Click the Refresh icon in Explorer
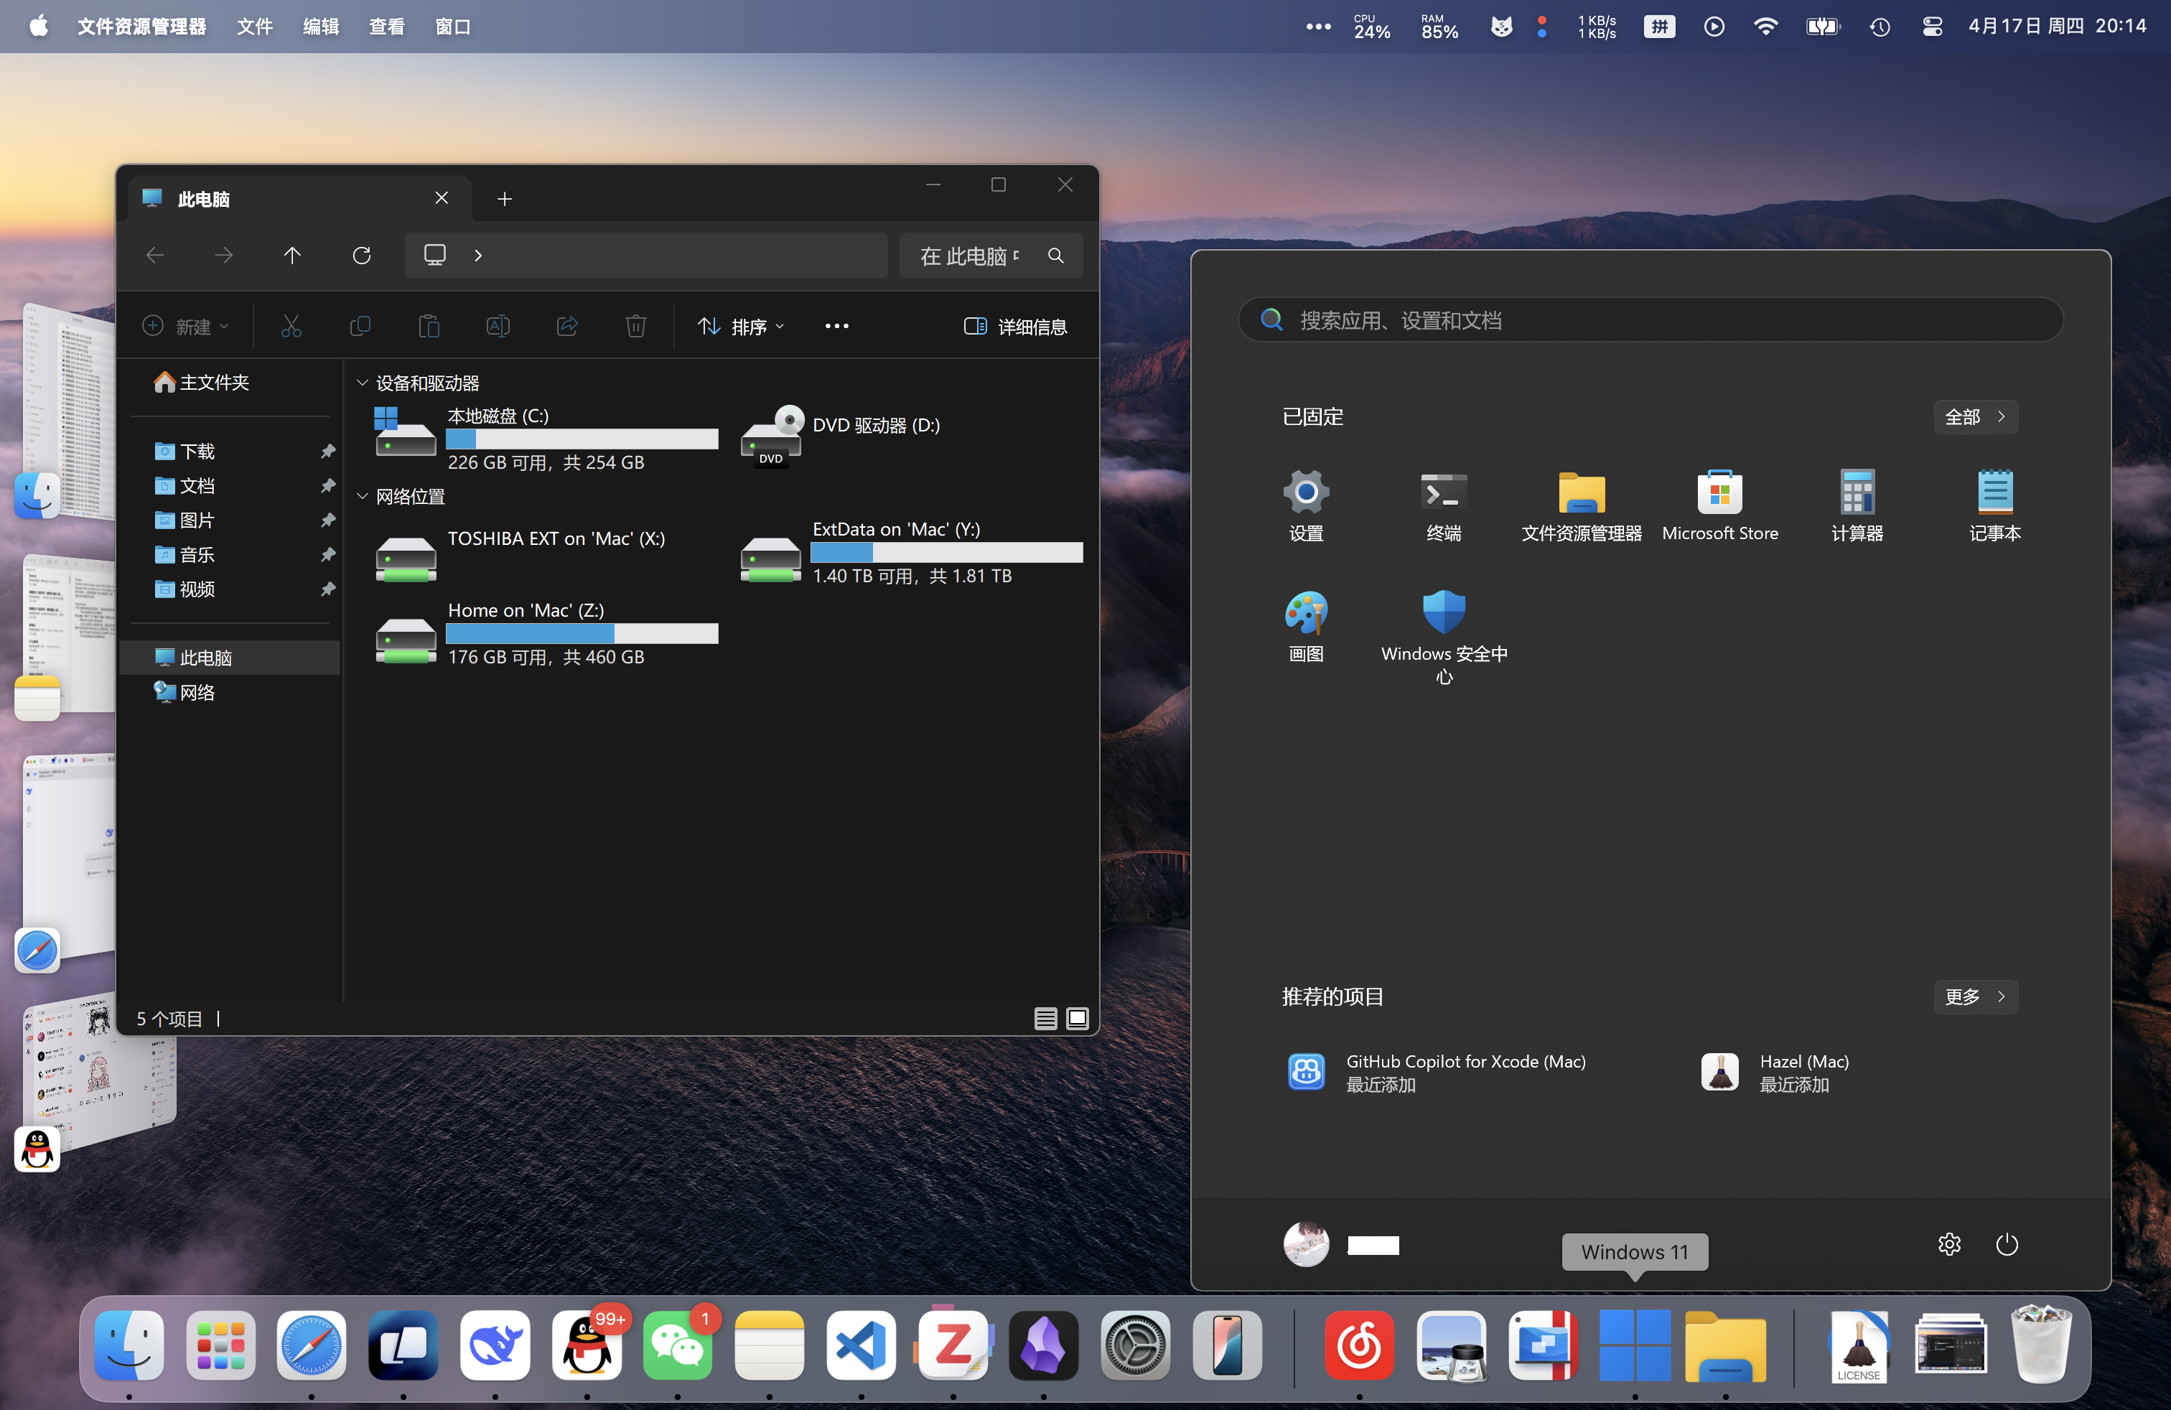The image size is (2171, 1410). point(361,256)
